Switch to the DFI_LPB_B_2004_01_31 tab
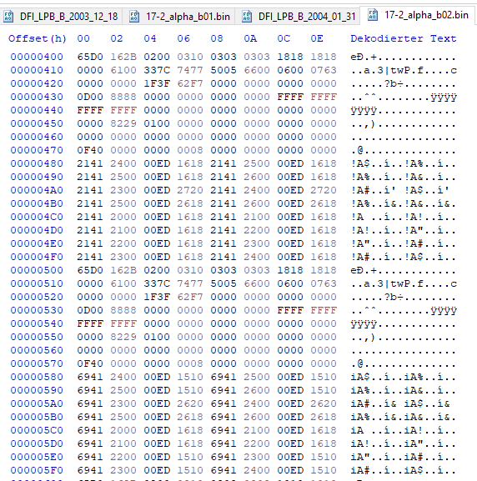Screen dimensions: 477x481 tap(297, 16)
